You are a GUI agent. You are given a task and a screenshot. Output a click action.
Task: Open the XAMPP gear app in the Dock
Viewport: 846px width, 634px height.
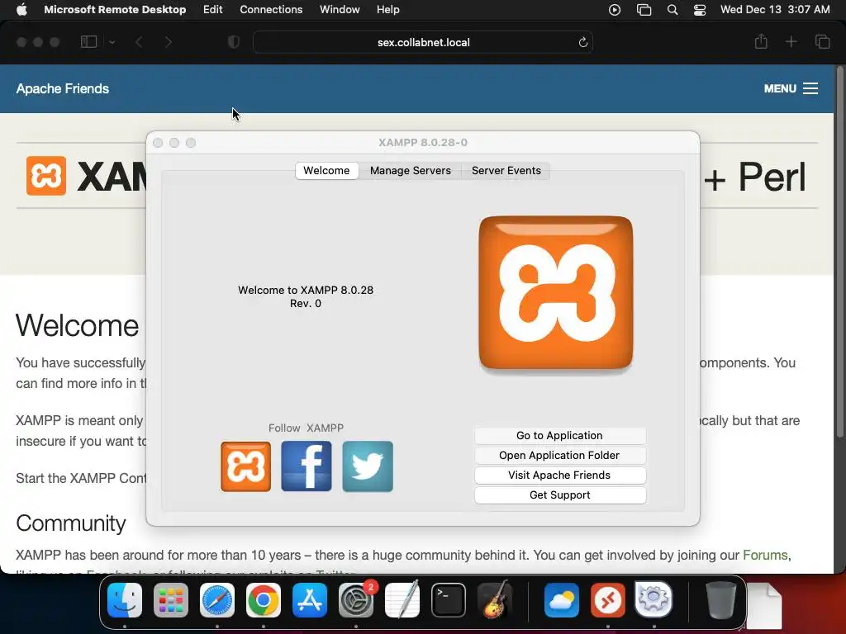(x=654, y=599)
